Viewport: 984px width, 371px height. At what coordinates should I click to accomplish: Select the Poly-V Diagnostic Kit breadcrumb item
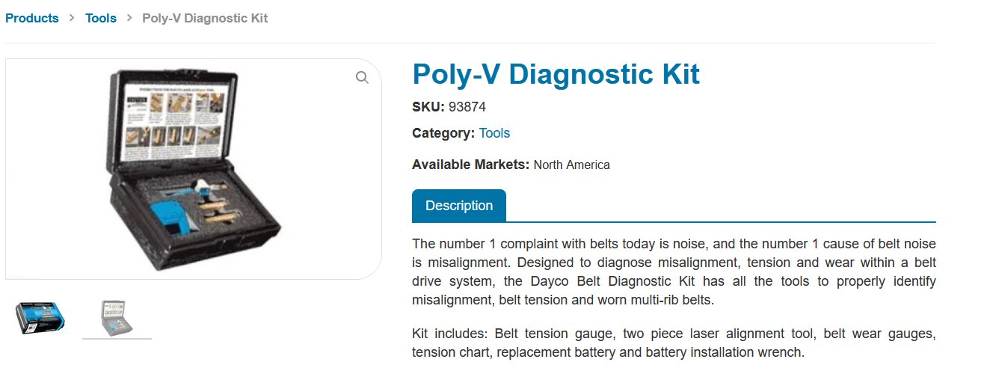pos(205,18)
